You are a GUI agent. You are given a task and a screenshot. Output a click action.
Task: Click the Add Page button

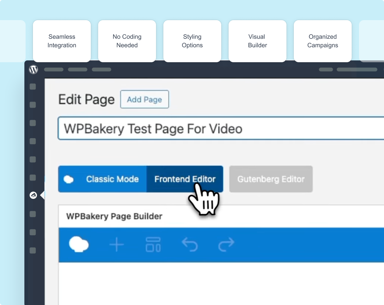(144, 99)
